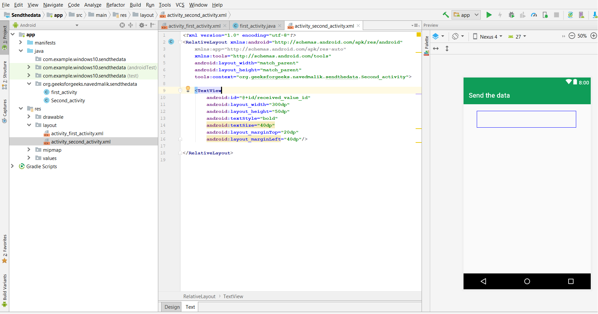Expand the mipmap folder

tap(29, 150)
